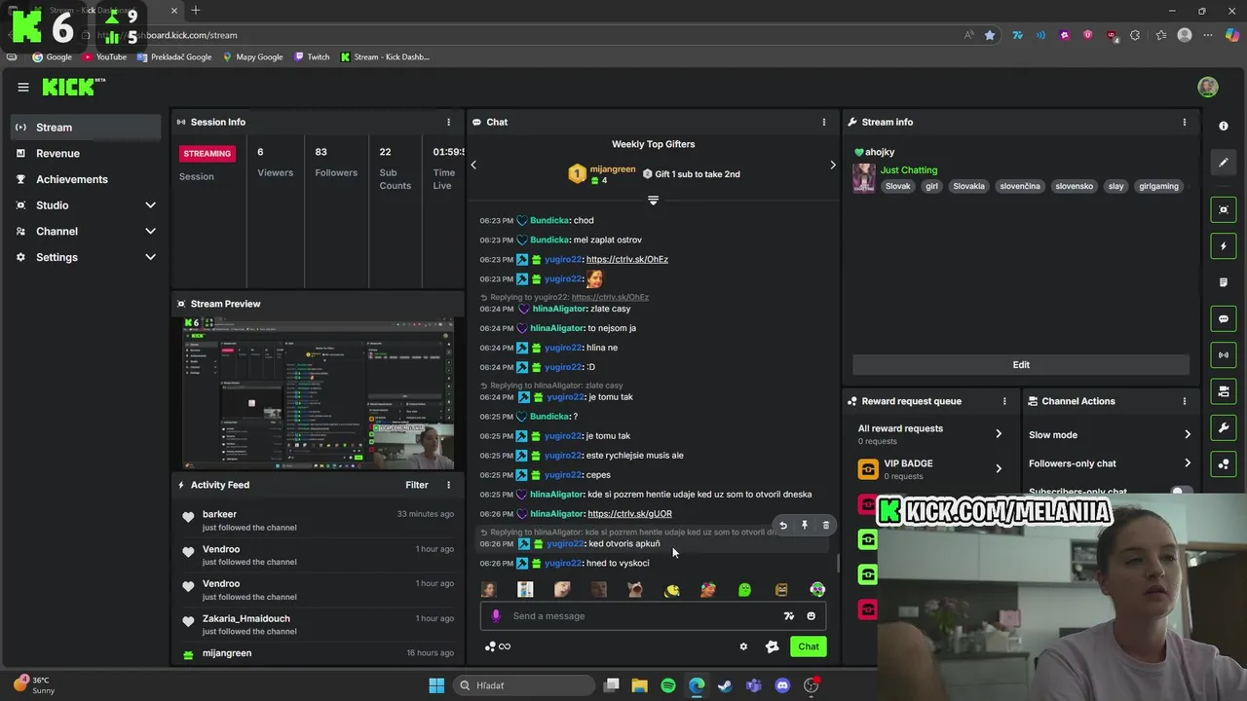
Task: Toggle the broadcast signal icon in right sidebar
Action: pos(1224,355)
